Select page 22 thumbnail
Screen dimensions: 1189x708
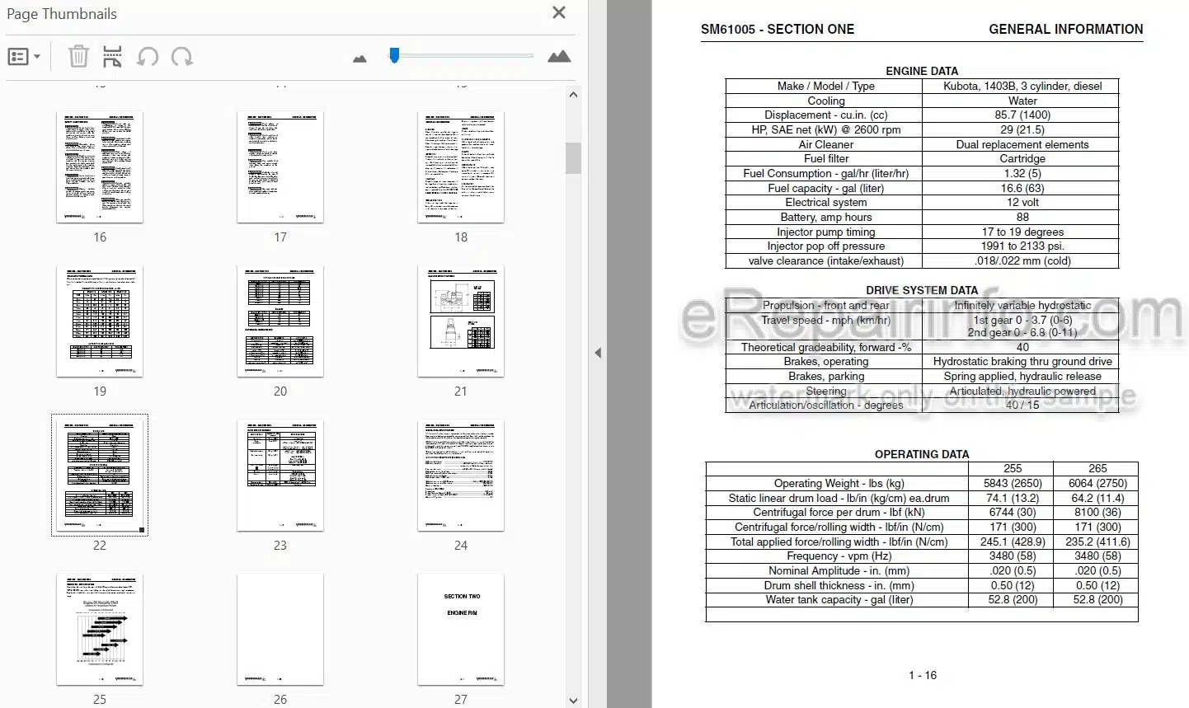coord(100,476)
